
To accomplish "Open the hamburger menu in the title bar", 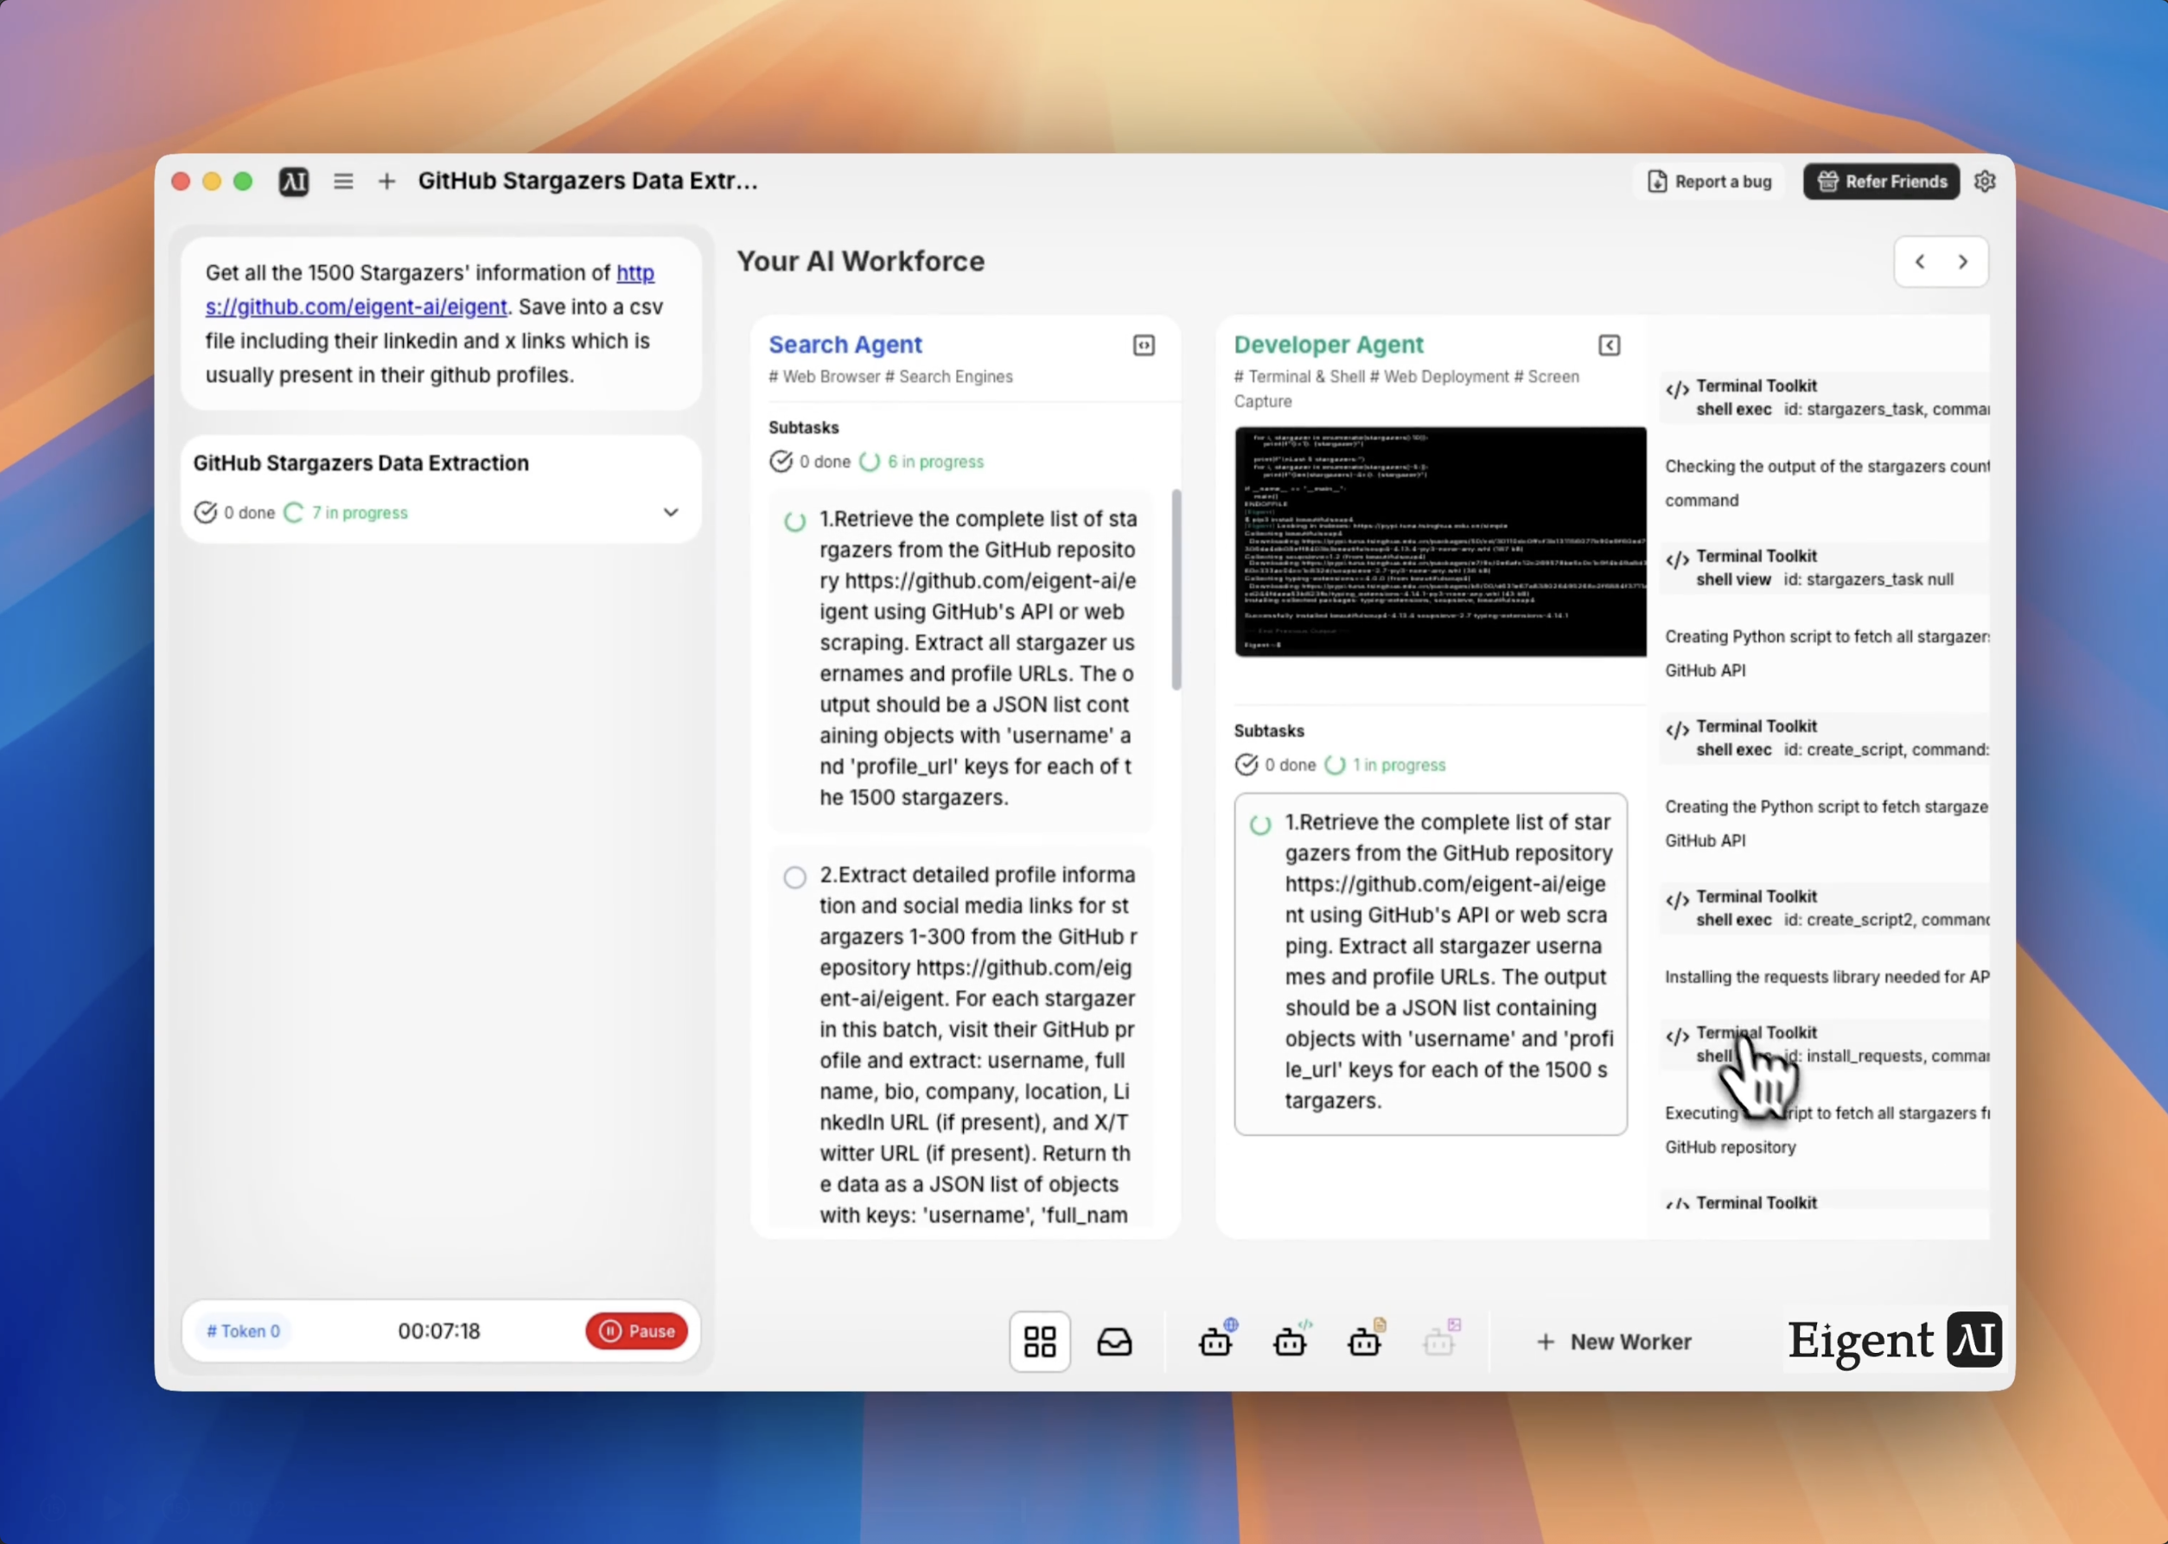I will 343,182.
